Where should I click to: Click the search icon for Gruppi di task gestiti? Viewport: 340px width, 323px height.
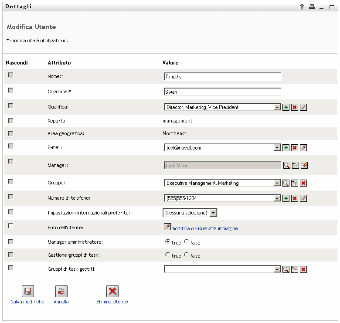coord(286,269)
